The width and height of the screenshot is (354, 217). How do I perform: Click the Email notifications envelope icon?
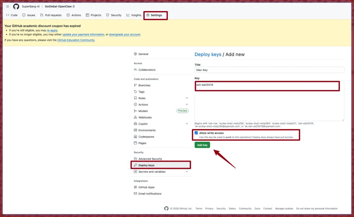click(x=135, y=193)
